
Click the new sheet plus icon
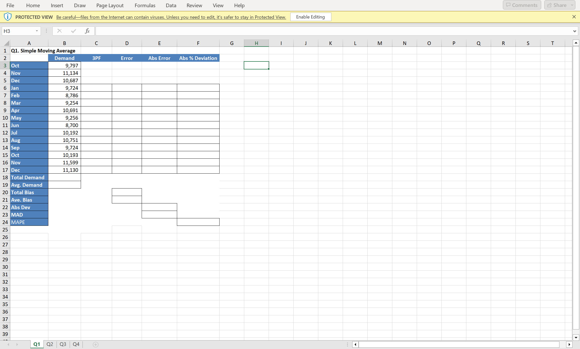coord(96,344)
